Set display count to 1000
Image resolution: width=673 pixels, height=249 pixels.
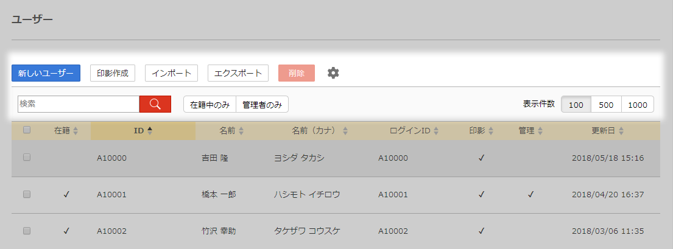[637, 105]
